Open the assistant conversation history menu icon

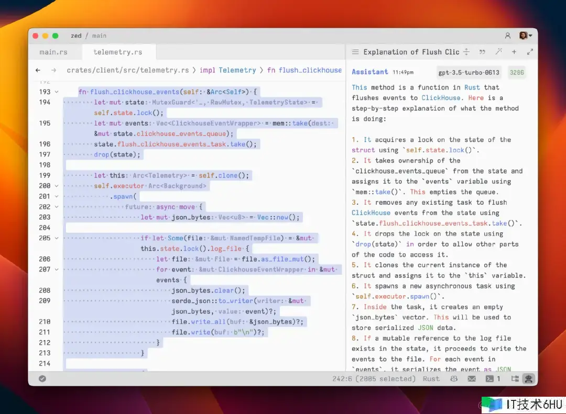(x=355, y=52)
